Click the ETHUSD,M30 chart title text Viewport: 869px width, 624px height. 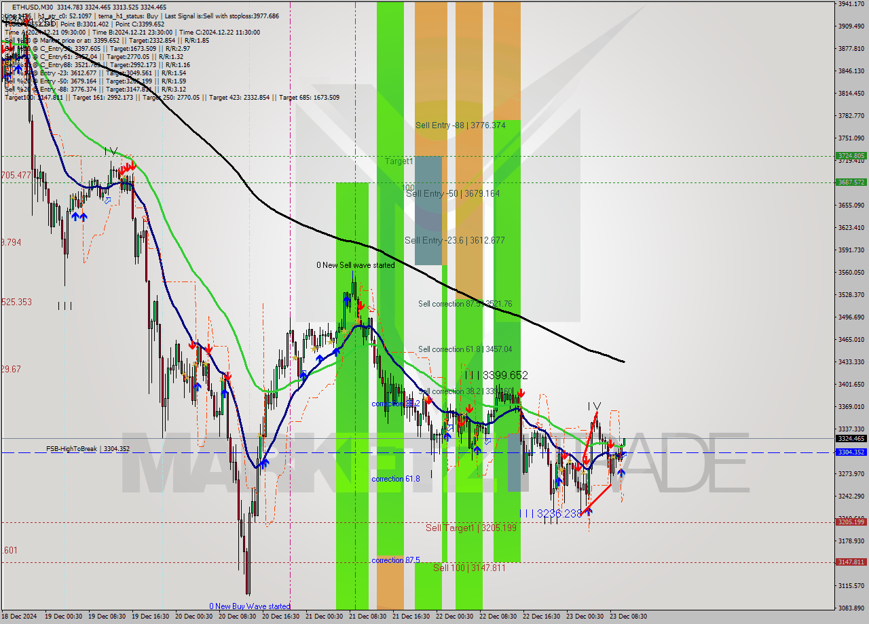[x=34, y=7]
